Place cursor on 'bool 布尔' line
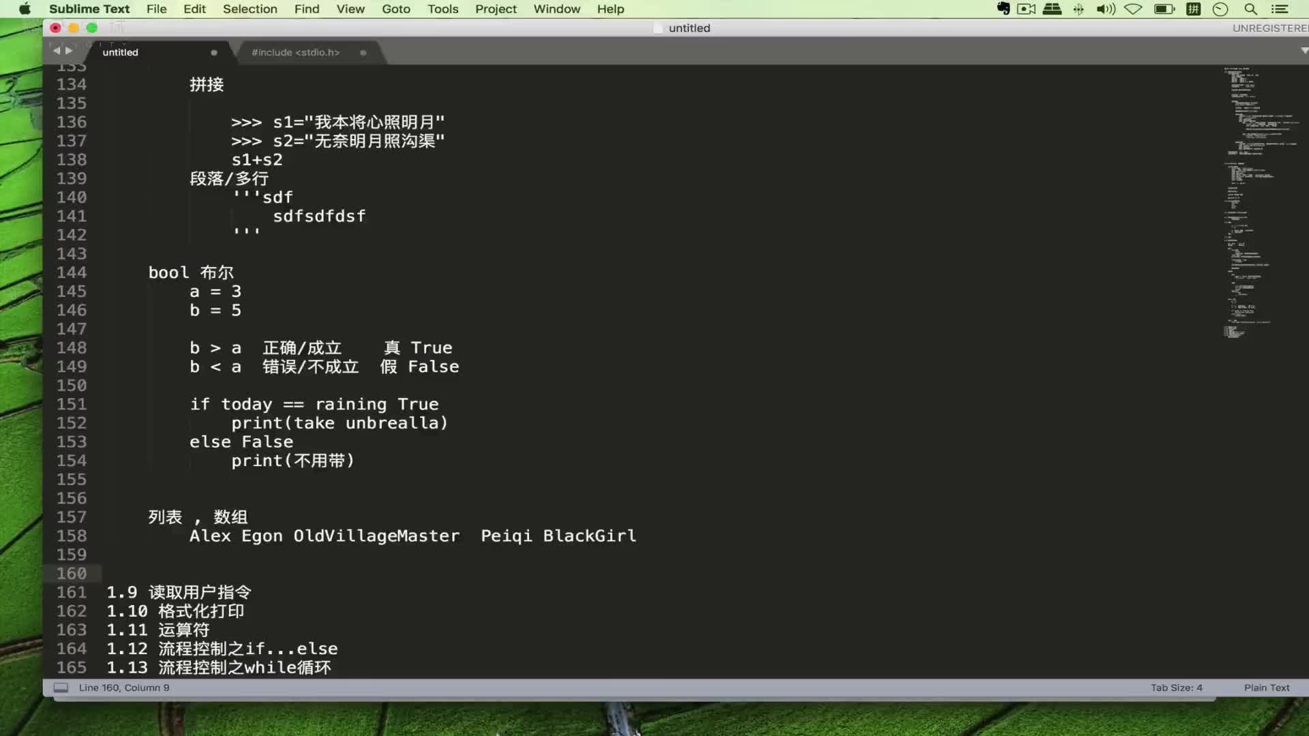The width and height of the screenshot is (1309, 736). click(191, 273)
